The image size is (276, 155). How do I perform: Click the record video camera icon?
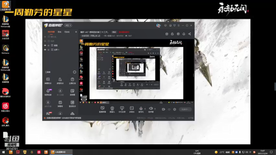tap(163, 109)
